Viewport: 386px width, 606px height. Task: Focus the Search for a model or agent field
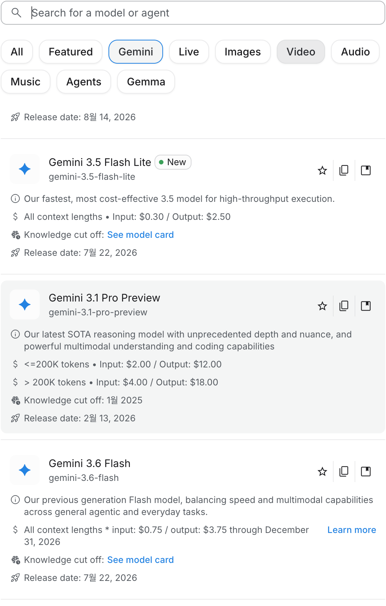pyautogui.click(x=193, y=13)
